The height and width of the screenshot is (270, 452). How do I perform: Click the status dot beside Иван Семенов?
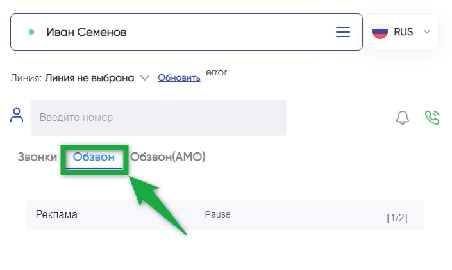point(31,32)
